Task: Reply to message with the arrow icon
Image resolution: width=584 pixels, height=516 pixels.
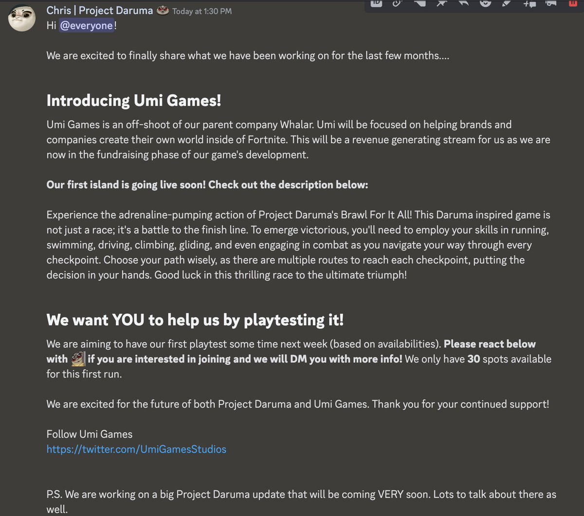Action: click(464, 3)
